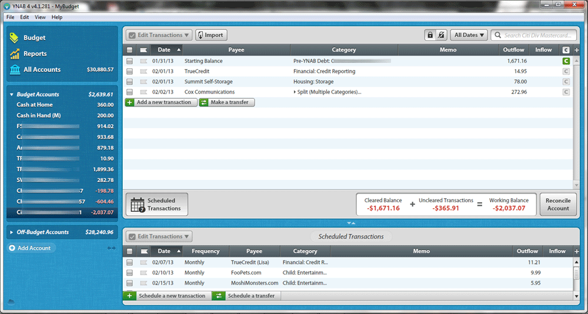Flag the FooPets.com scheduled transaction

[x=143, y=273]
